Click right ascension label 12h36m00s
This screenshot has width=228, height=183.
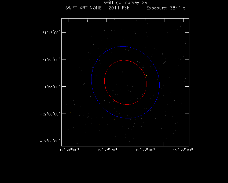tap(145, 150)
